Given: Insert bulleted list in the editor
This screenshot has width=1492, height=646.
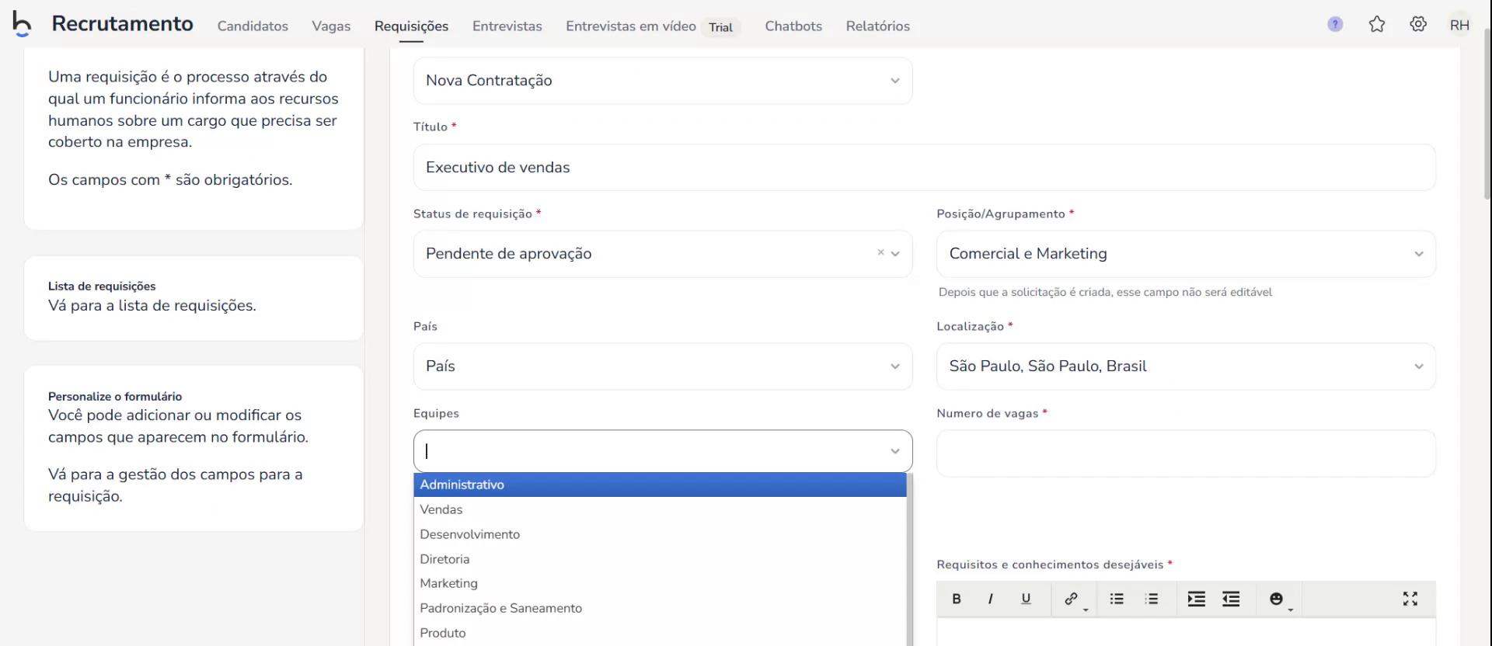Looking at the screenshot, I should pyautogui.click(x=1117, y=599).
